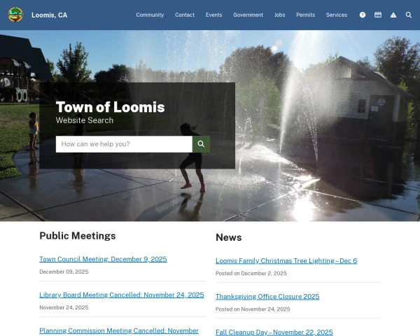Open Thanksgiving Office Closure 2025 news link
Viewport: 420px width, 336px height.
tap(267, 296)
